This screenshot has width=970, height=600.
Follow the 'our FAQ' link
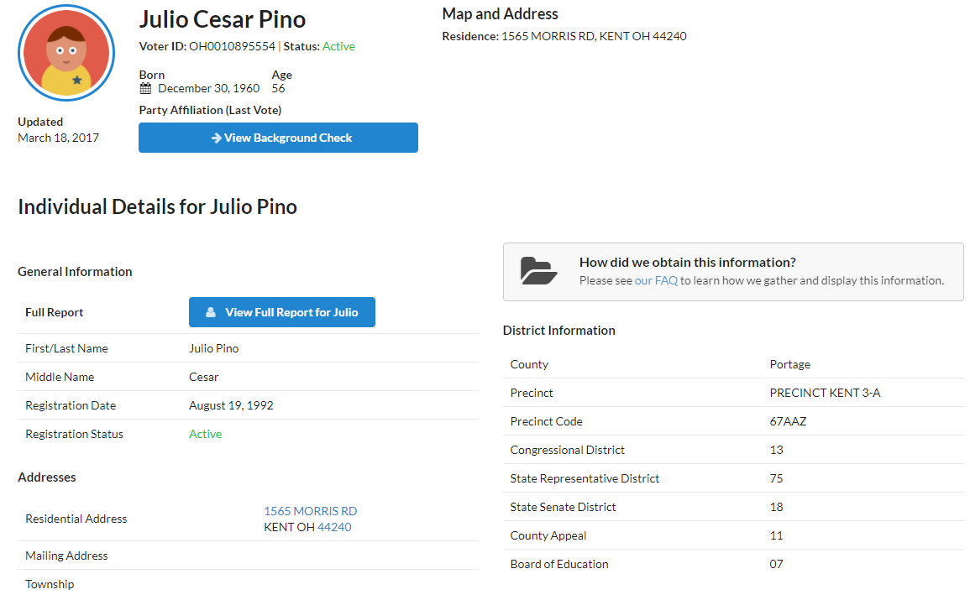[656, 280]
